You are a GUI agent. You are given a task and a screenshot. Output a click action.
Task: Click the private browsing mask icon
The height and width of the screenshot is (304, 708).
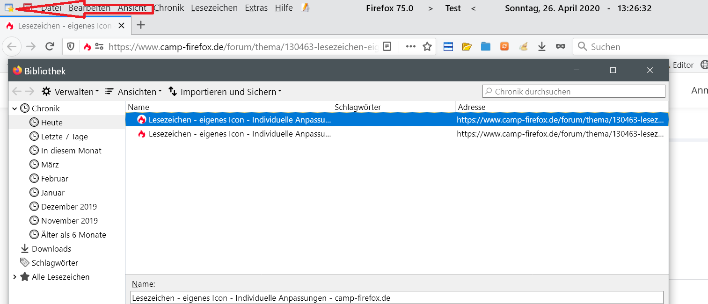561,46
